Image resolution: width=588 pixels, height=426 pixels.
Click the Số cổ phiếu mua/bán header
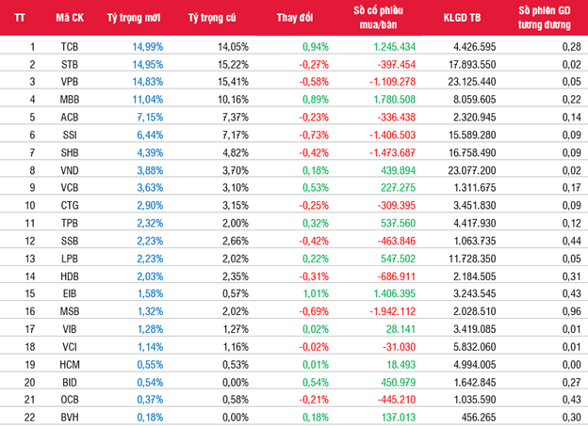tap(378, 18)
